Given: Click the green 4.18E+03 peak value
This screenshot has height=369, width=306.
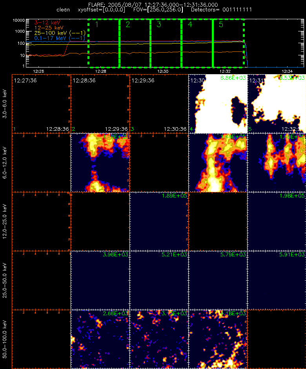Looking at the screenshot, I should tap(233, 313).
